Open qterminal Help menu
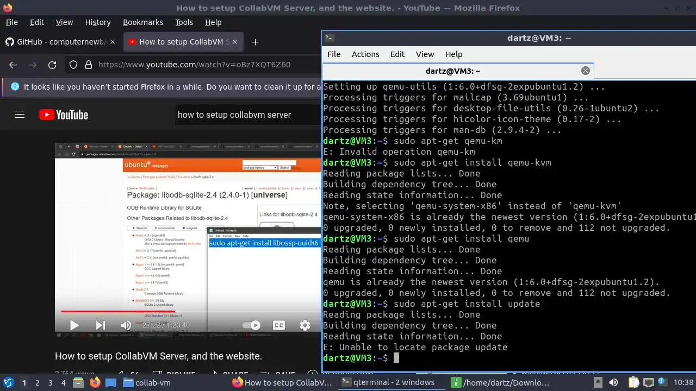 453,54
